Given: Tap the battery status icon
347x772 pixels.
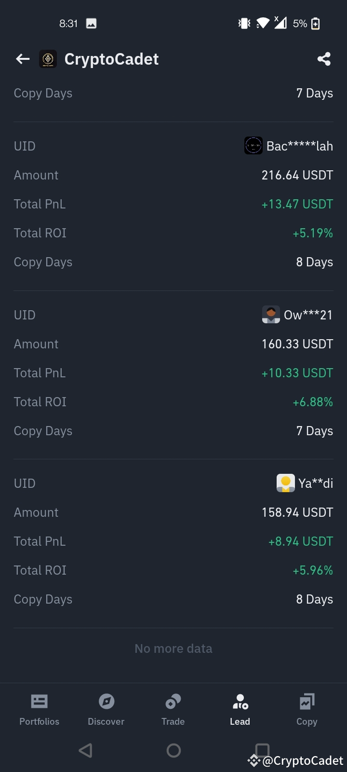Looking at the screenshot, I should [x=316, y=23].
